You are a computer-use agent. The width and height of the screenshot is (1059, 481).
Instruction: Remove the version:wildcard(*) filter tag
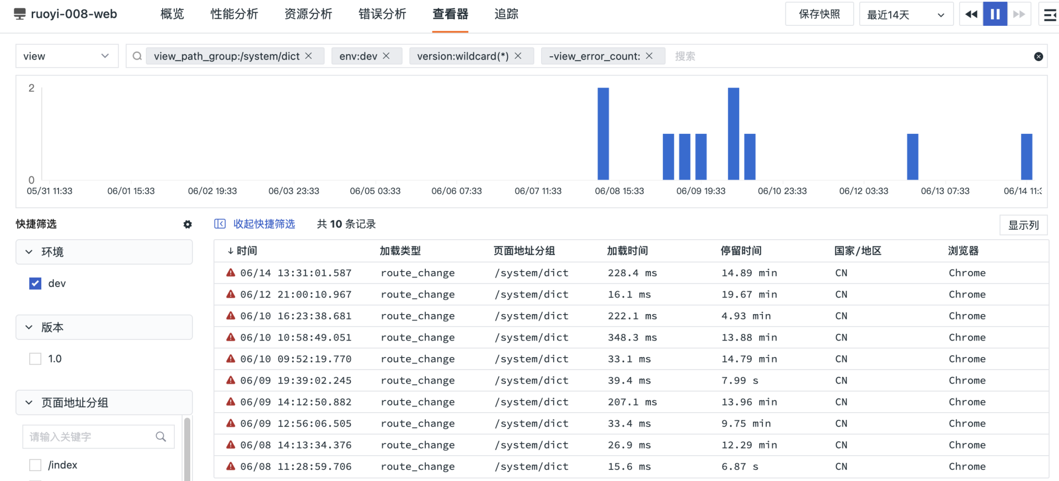(x=518, y=56)
